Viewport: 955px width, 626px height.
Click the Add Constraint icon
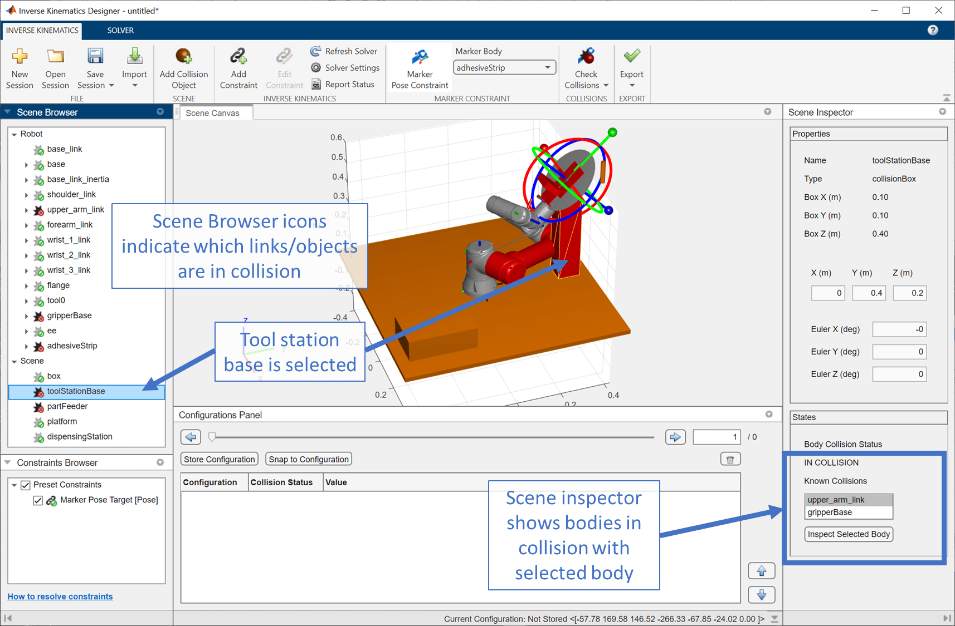click(238, 56)
